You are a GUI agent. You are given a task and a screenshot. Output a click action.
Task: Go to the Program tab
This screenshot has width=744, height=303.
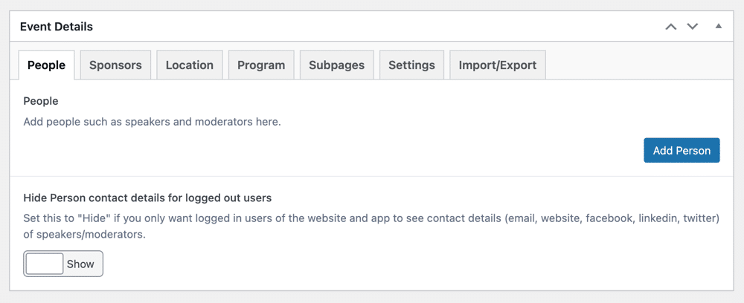click(x=261, y=65)
